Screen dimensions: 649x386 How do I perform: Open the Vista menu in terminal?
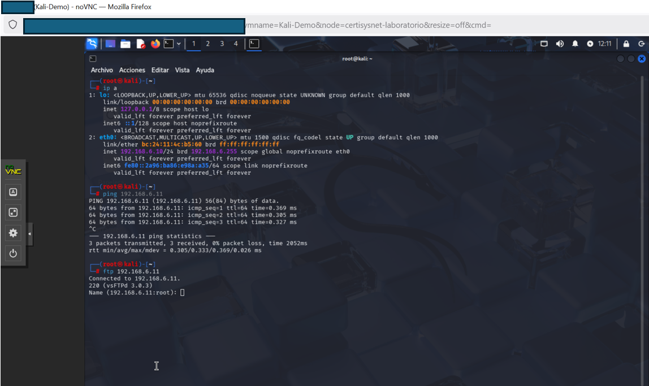pyautogui.click(x=182, y=70)
